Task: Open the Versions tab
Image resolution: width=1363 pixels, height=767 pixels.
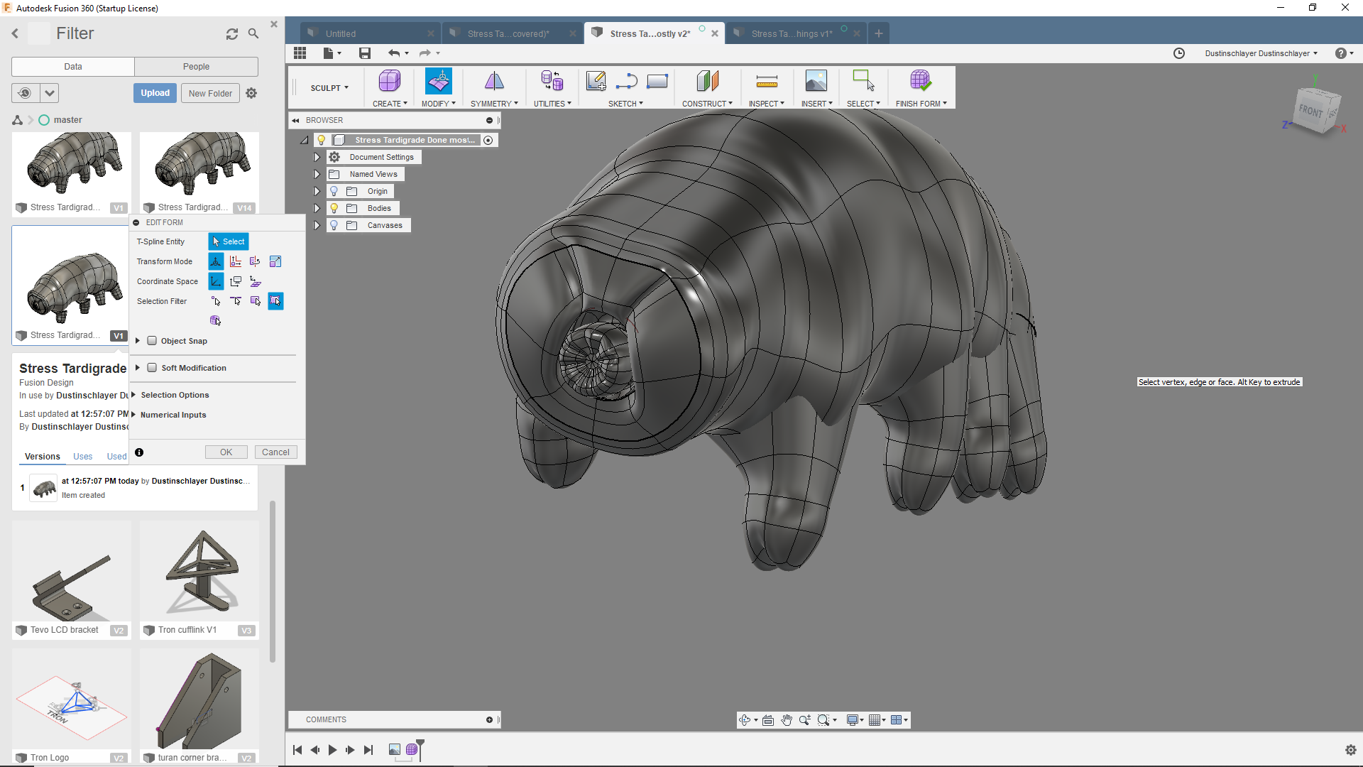Action: [43, 457]
